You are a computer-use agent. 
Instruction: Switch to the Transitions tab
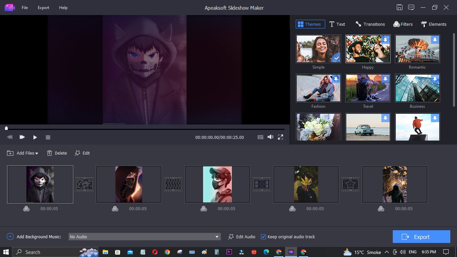(x=370, y=24)
